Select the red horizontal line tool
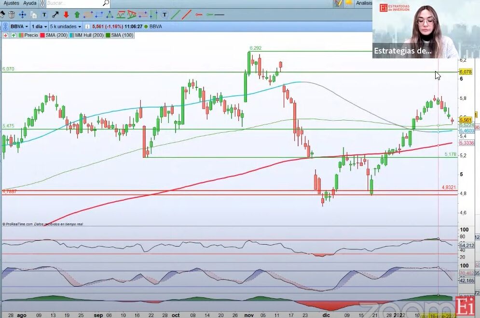This screenshot has width=480, height=318. pyautogui.click(x=199, y=14)
